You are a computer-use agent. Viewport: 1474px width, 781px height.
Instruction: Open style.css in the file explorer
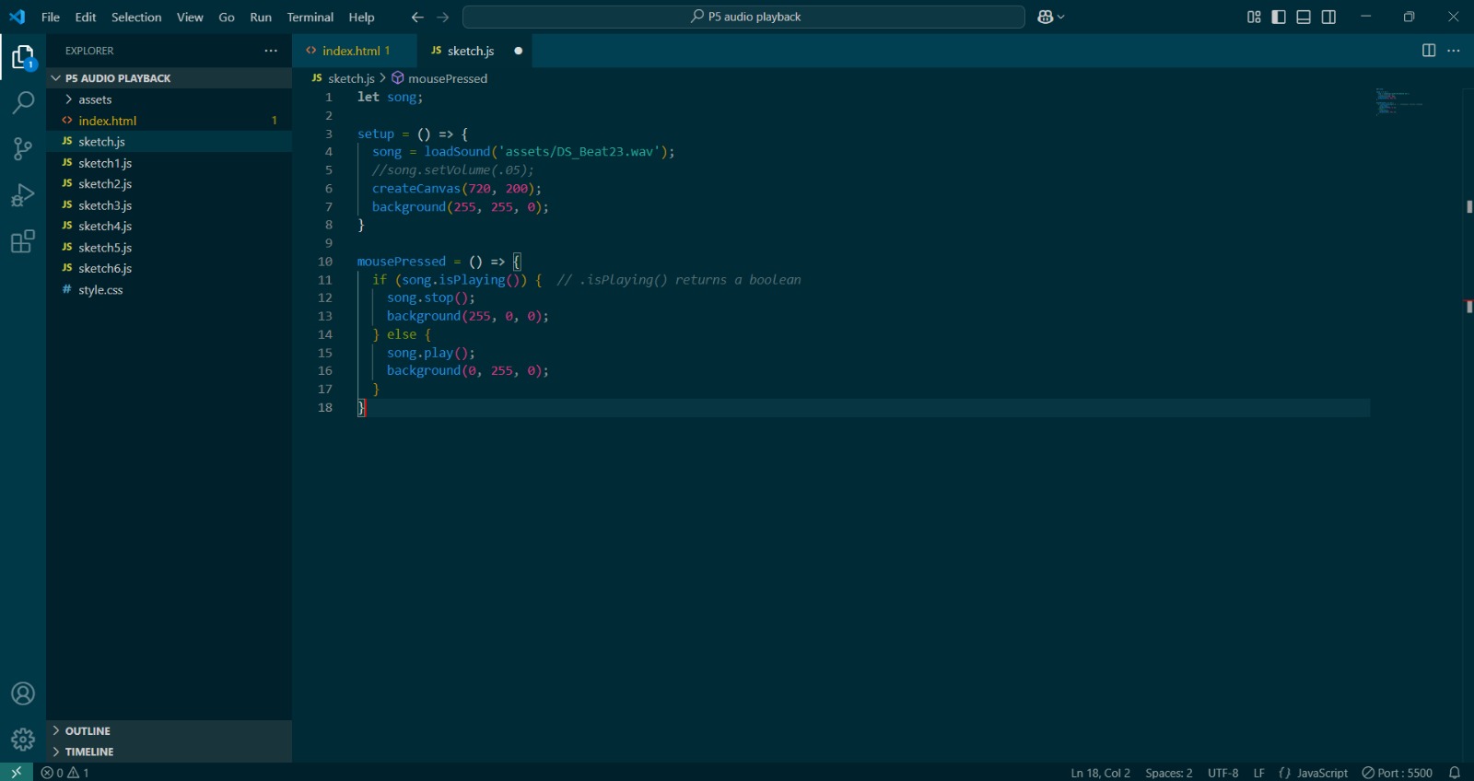click(170, 290)
